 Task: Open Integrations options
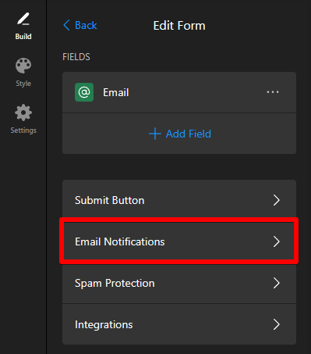[x=179, y=324]
